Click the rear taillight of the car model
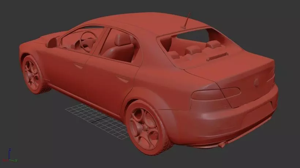 coord(216,94)
